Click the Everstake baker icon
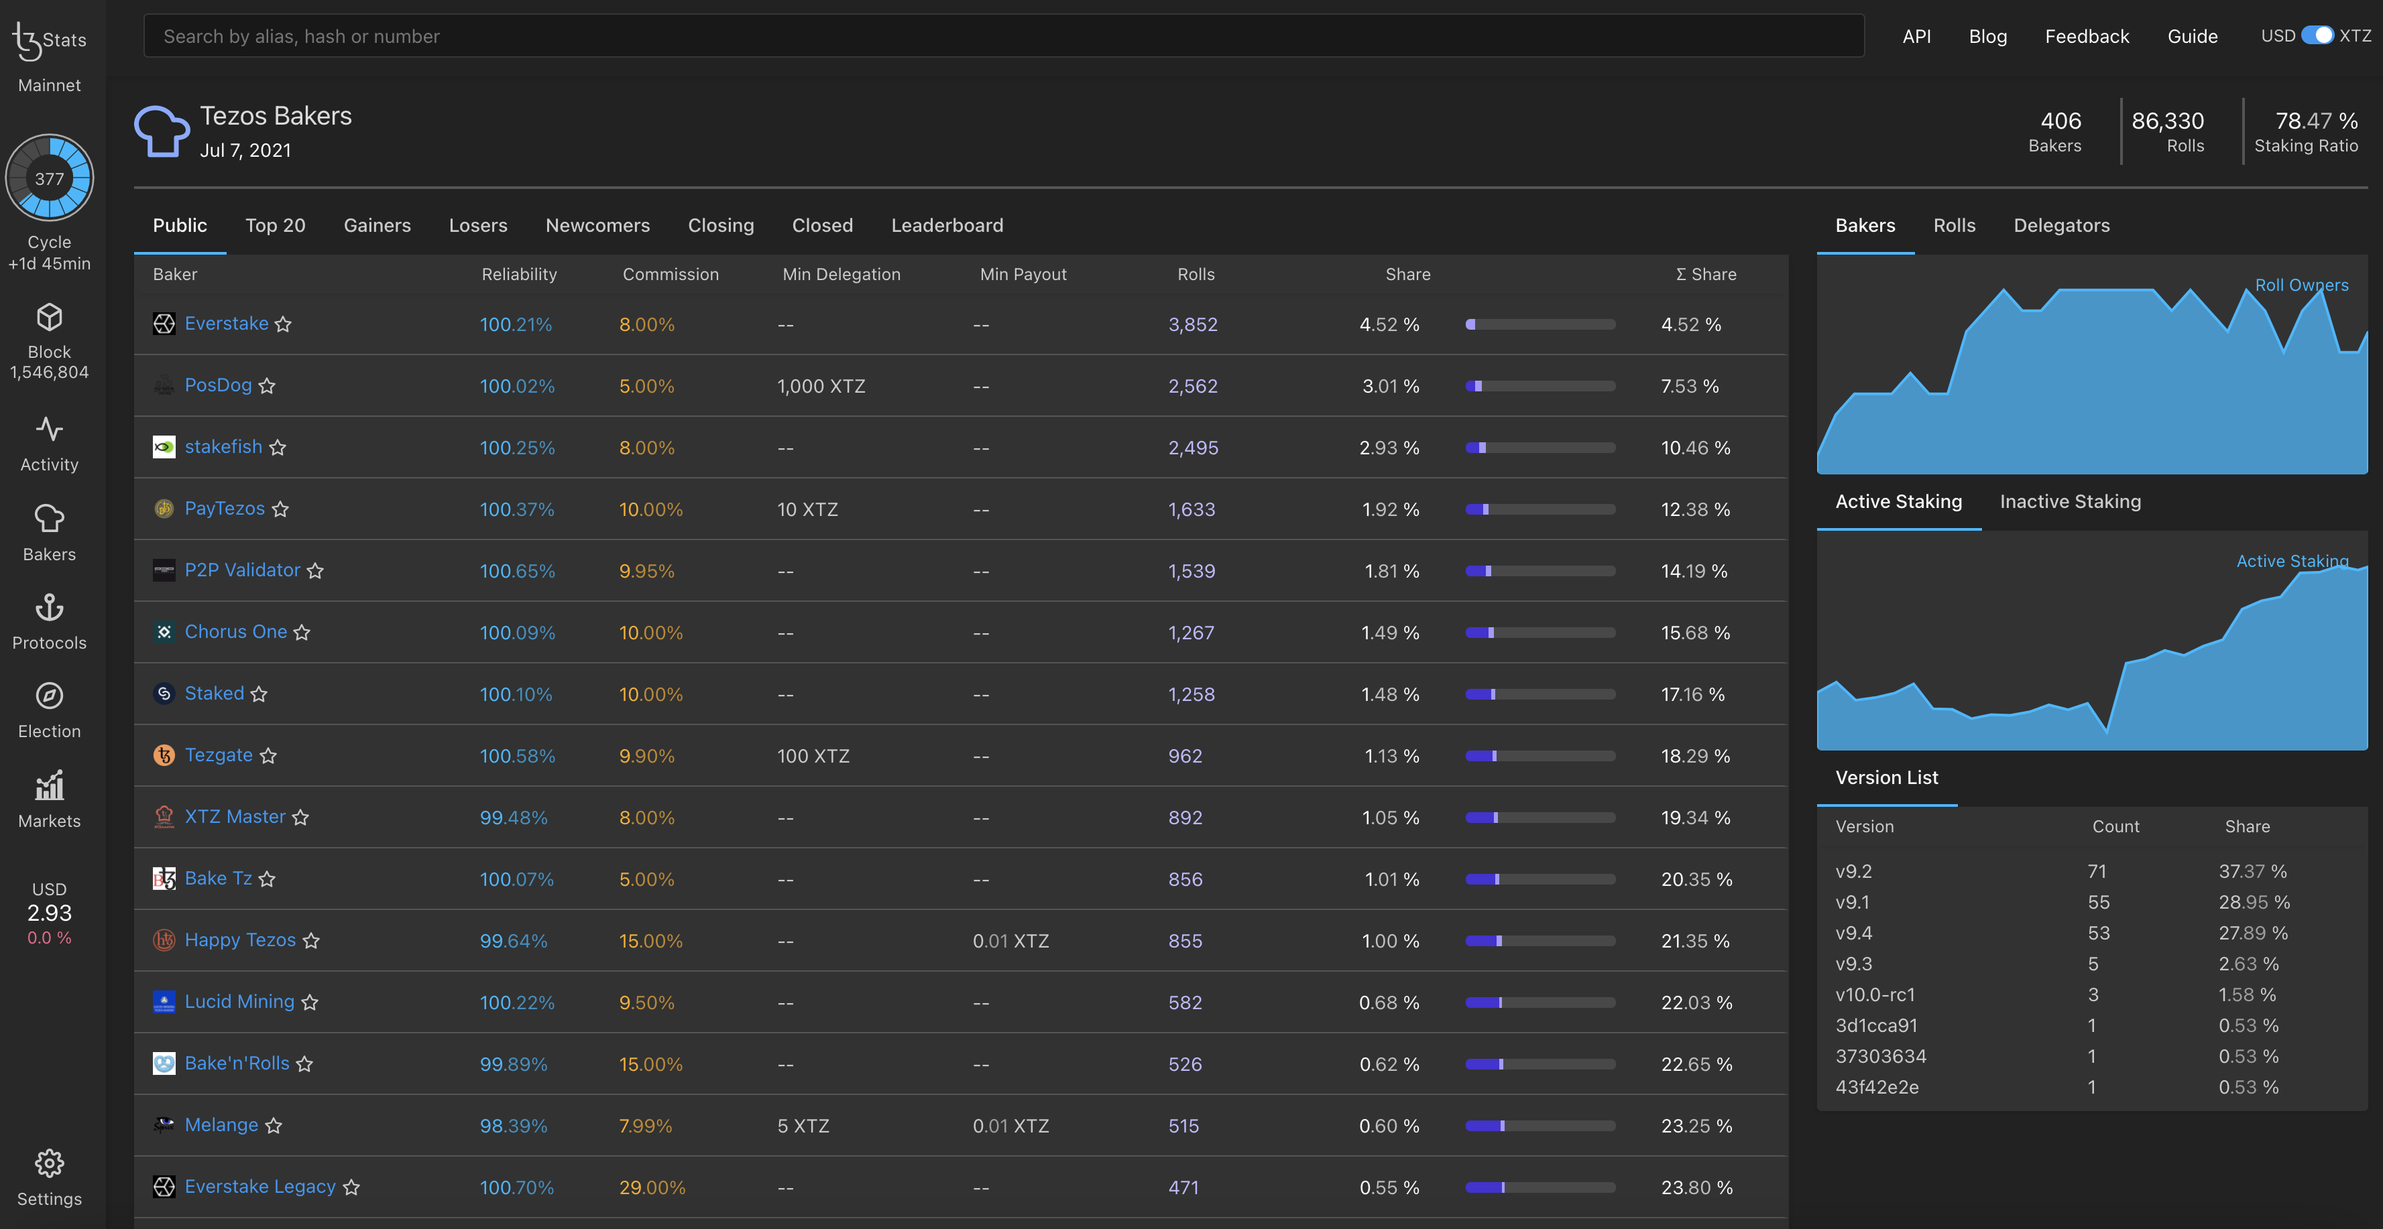 pos(160,324)
